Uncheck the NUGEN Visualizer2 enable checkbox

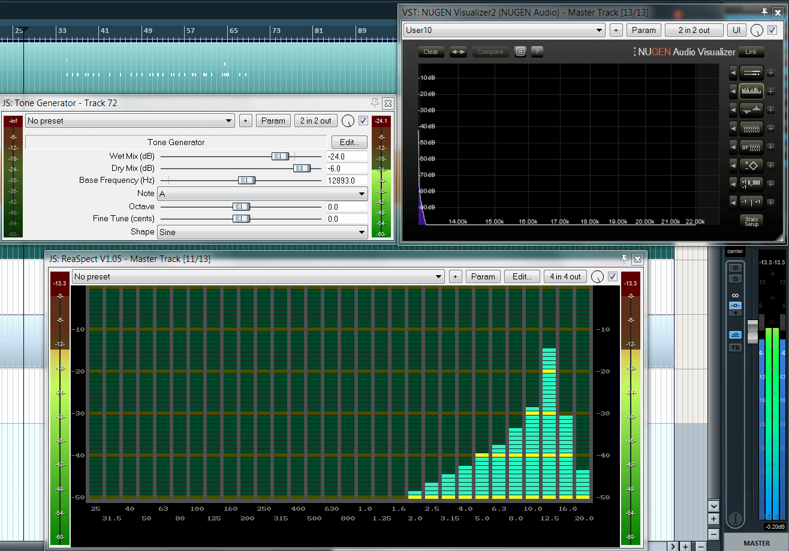pos(772,30)
